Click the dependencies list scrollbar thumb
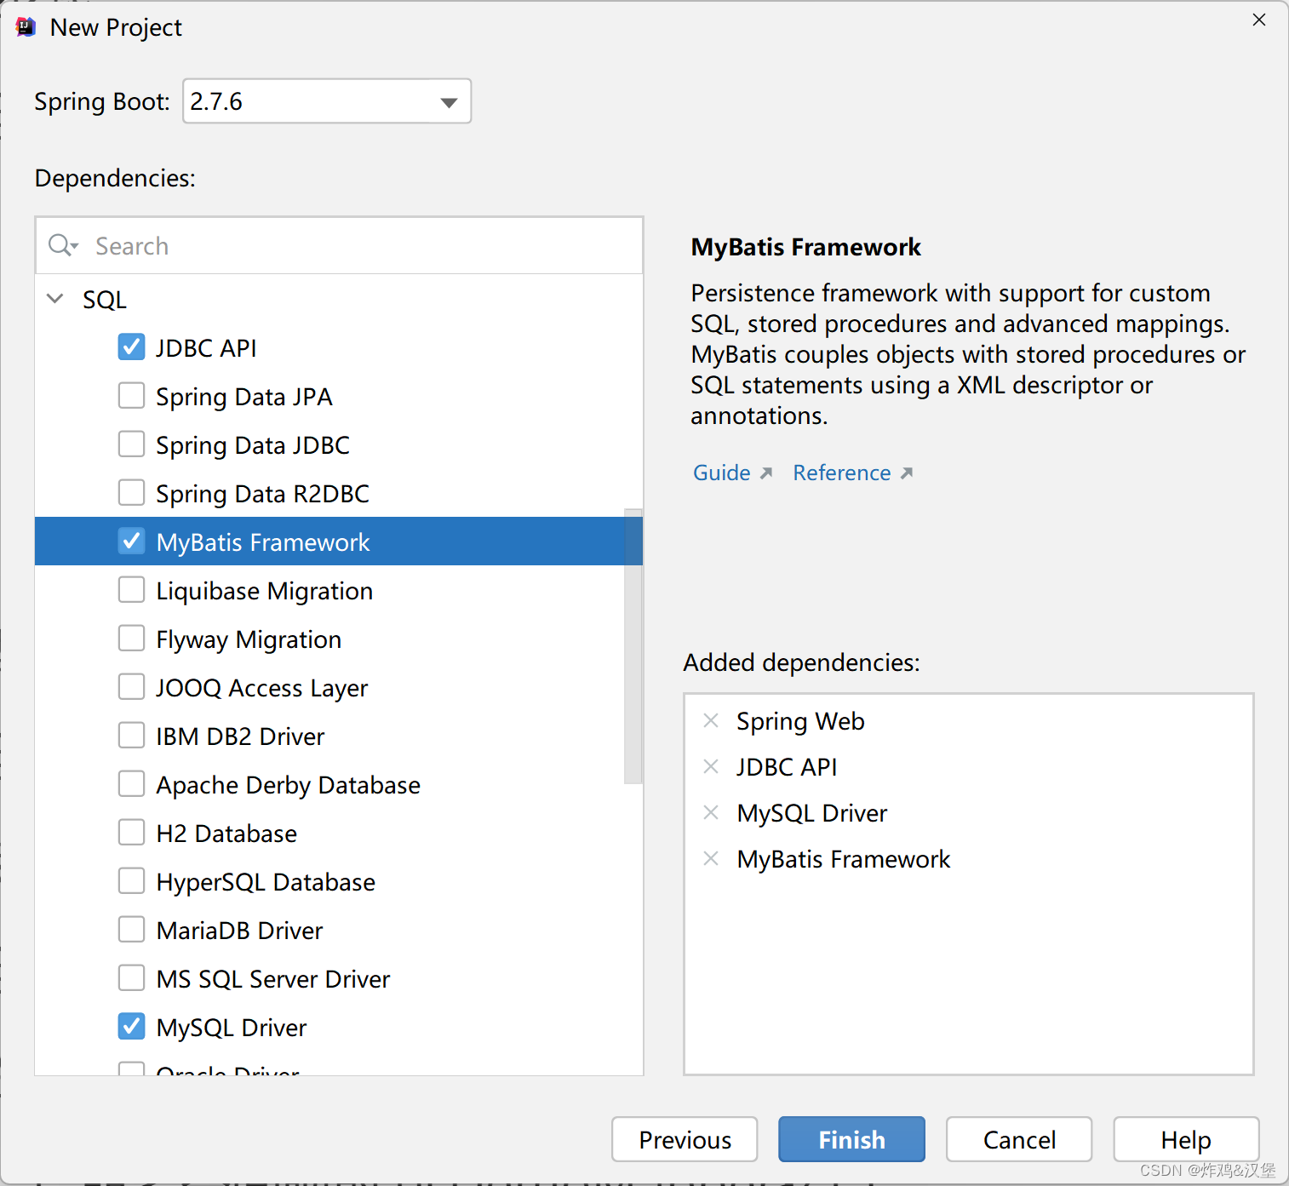The width and height of the screenshot is (1289, 1186). click(x=633, y=646)
